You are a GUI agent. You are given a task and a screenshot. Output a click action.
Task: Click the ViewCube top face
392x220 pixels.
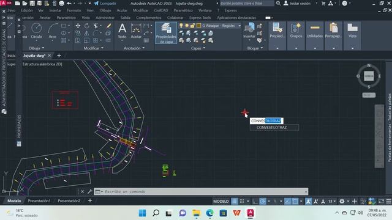pyautogui.click(x=369, y=76)
